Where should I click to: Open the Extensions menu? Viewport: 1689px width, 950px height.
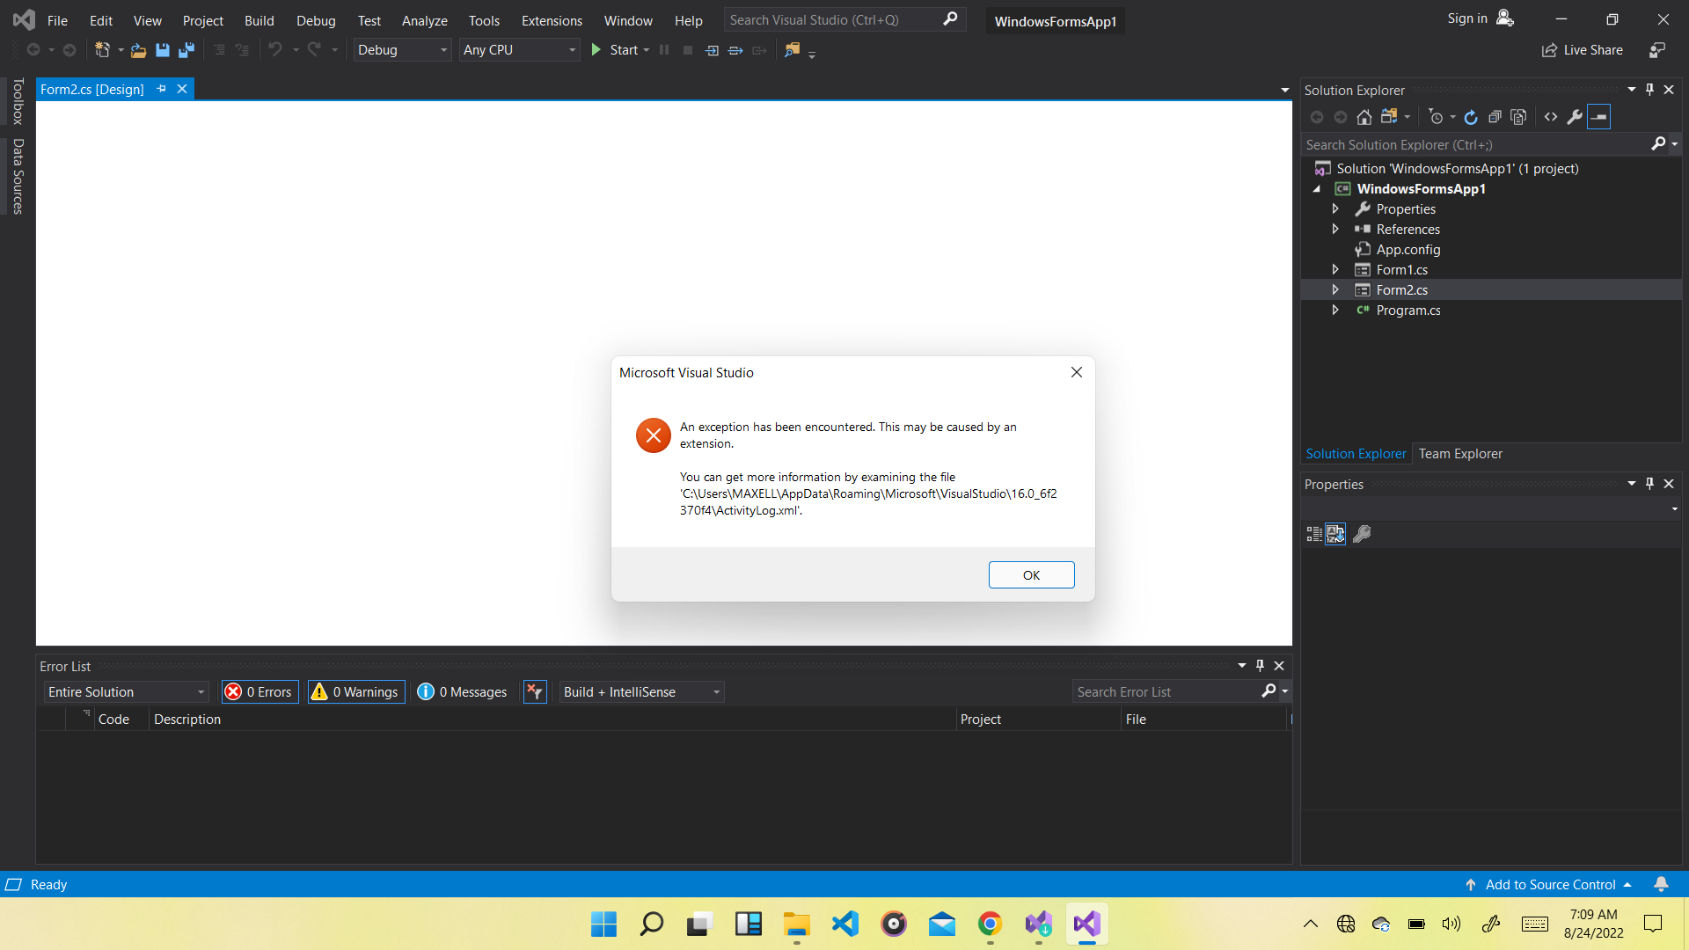click(552, 20)
